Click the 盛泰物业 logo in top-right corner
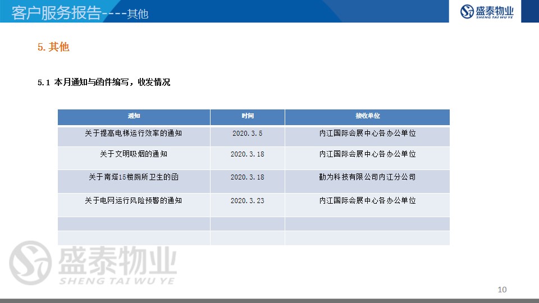Viewport: 539px width, 303px height. tap(487, 11)
